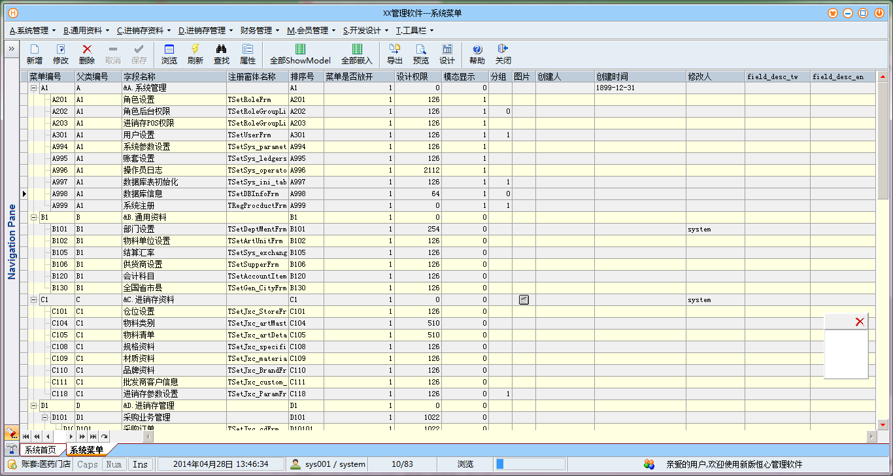
Task: Click the status bar progress bar
Action: click(x=531, y=464)
